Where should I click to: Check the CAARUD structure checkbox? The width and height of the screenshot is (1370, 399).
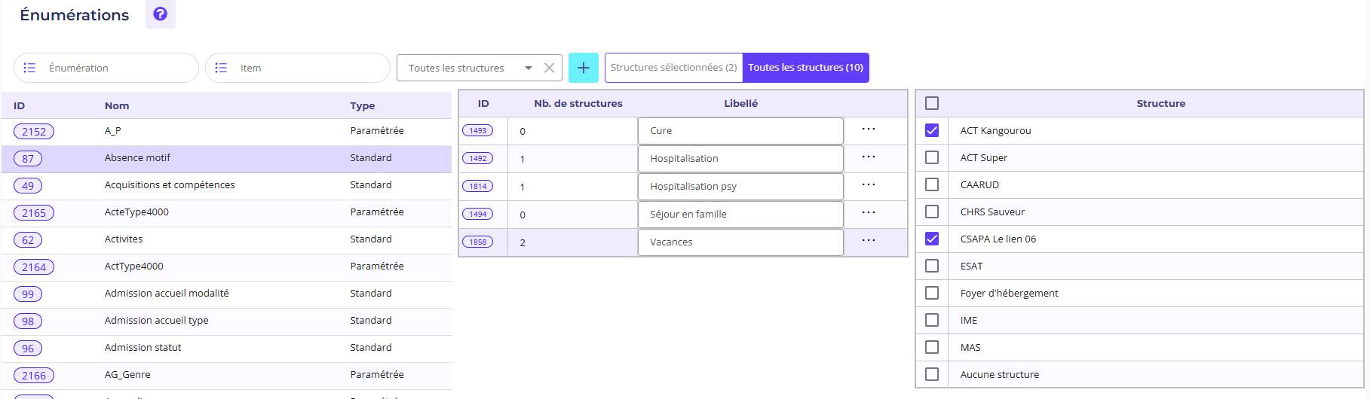tap(932, 184)
